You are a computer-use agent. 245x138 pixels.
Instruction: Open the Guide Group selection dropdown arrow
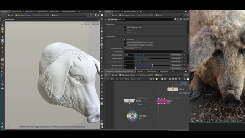[184, 51]
